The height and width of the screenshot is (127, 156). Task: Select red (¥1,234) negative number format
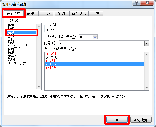pyautogui.click(x=51, y=54)
